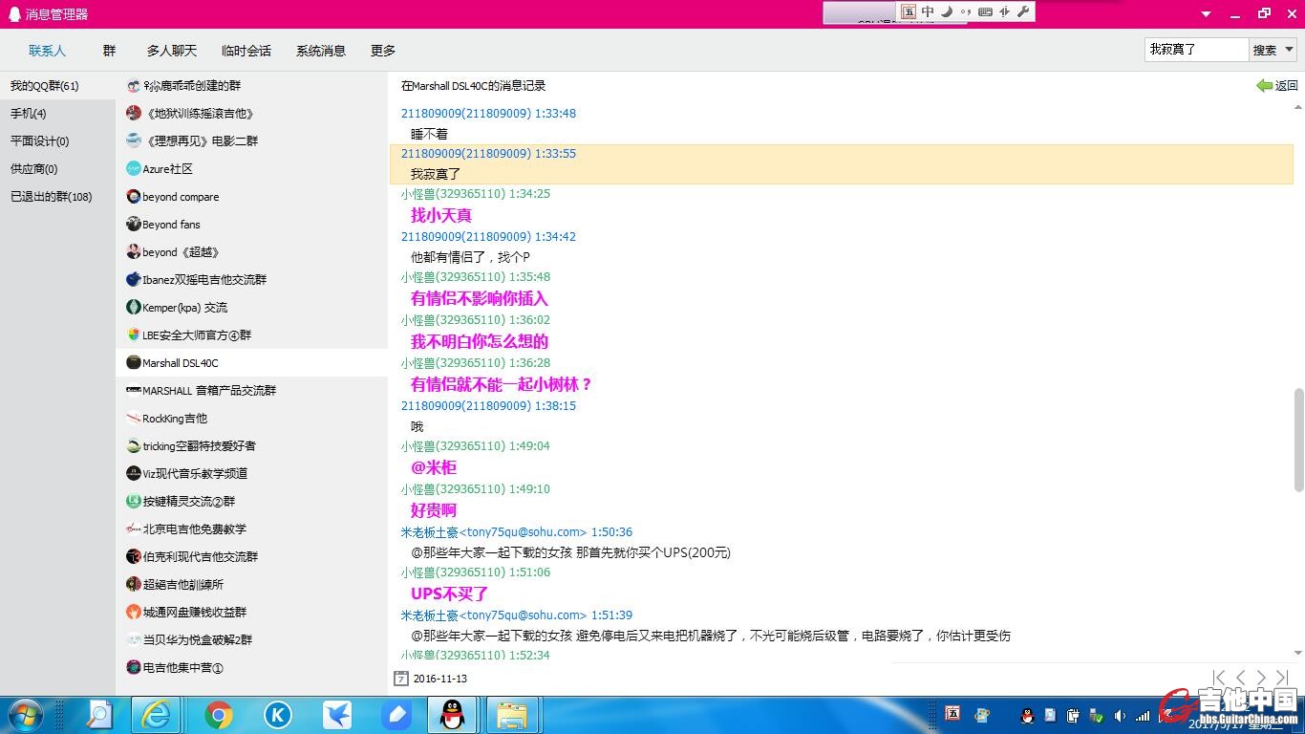Open the Marshall DSL40C group avatar
This screenshot has height=734, width=1305.
tap(134, 363)
